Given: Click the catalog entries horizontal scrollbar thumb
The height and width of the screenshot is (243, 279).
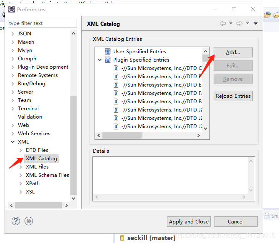Looking at the screenshot, I should [x=122, y=136].
